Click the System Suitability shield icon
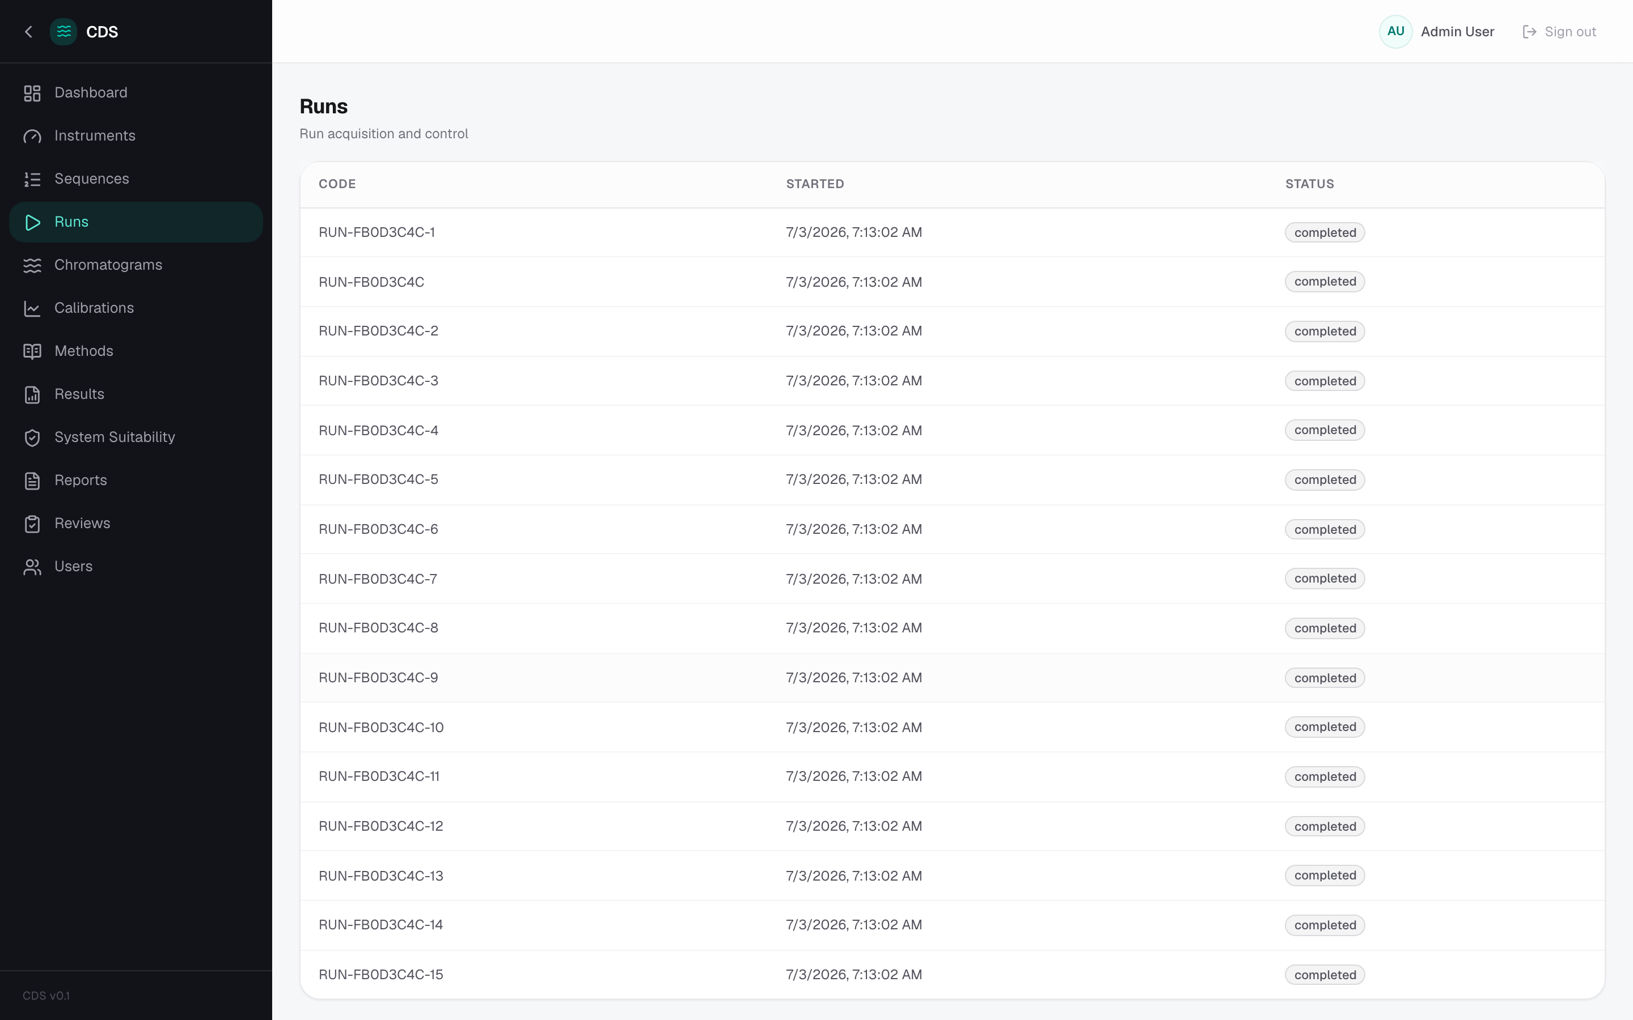Viewport: 1633px width, 1020px height. 32,438
